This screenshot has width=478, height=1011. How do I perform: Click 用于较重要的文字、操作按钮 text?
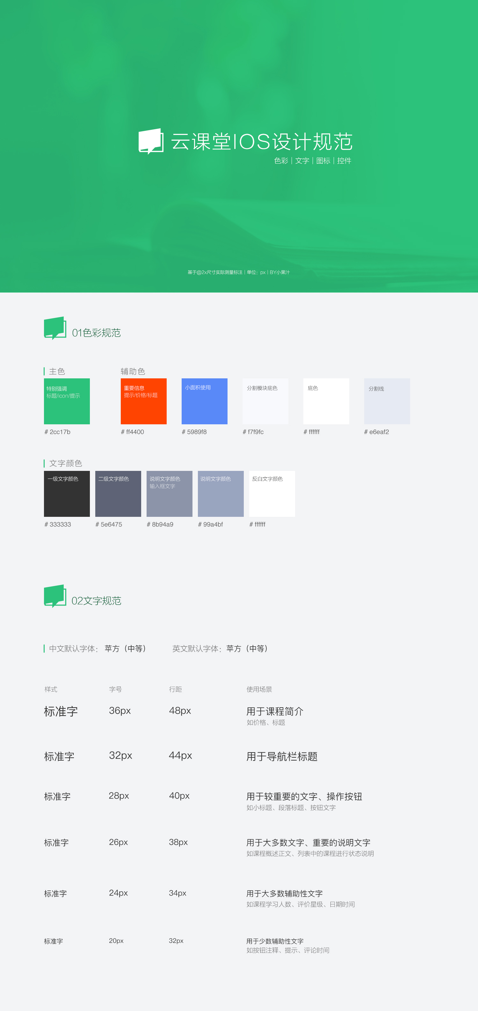tap(304, 796)
